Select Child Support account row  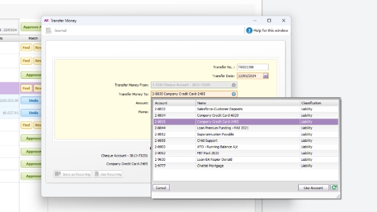click(x=246, y=141)
